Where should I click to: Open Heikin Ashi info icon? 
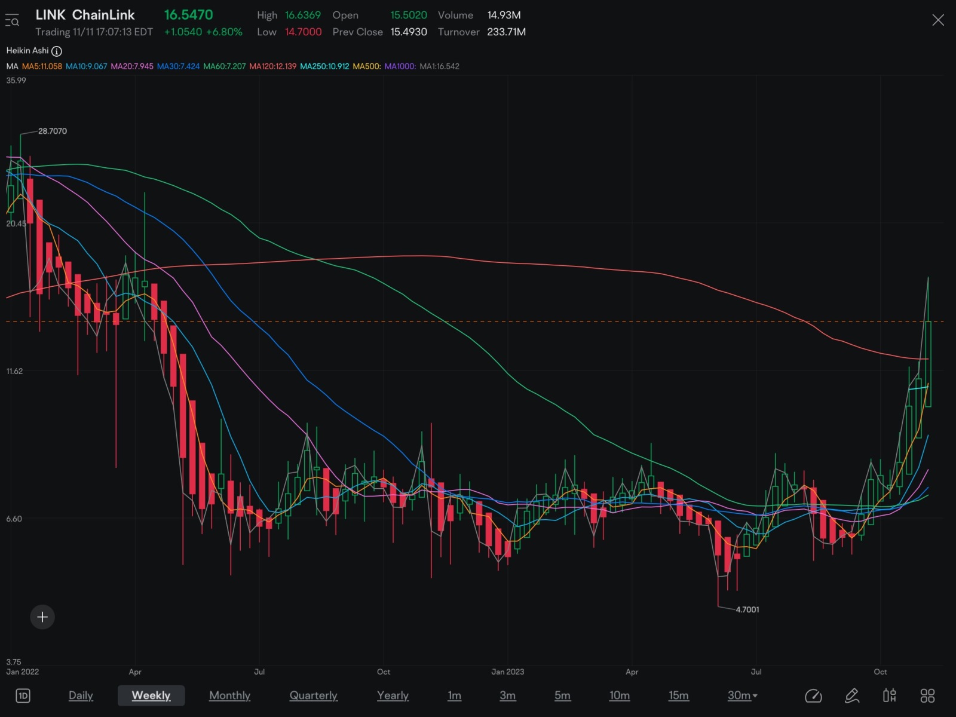coord(57,51)
